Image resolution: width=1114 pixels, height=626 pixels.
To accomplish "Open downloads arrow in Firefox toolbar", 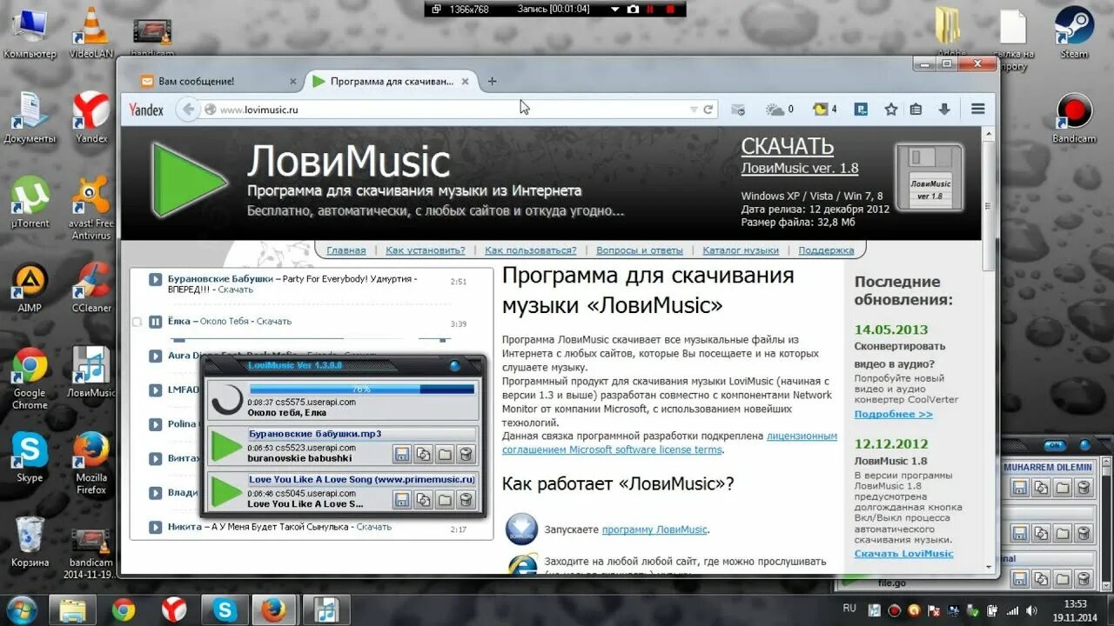I will pos(944,110).
